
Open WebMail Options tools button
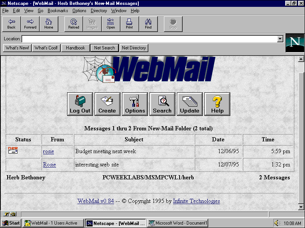click(135, 104)
